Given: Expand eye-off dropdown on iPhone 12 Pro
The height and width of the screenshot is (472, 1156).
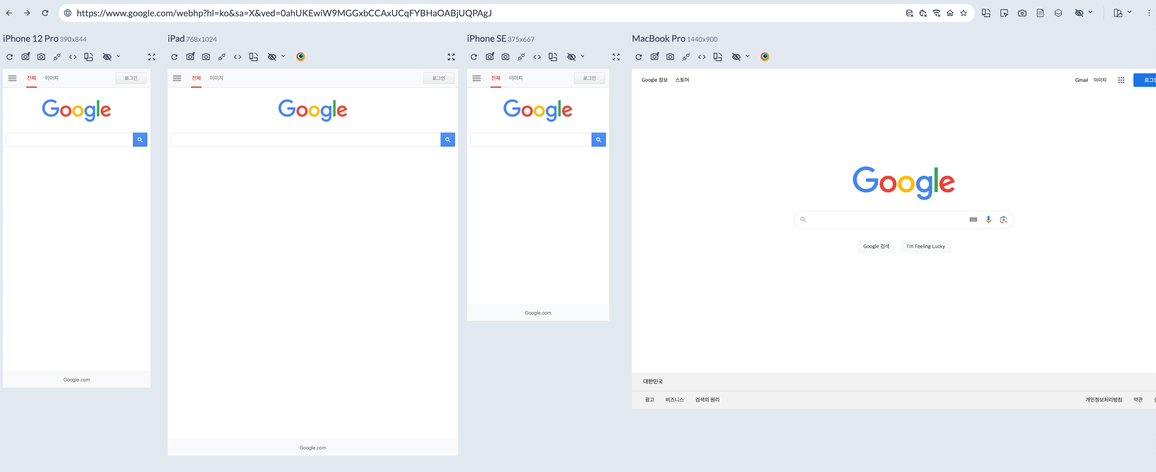Looking at the screenshot, I should 119,56.
